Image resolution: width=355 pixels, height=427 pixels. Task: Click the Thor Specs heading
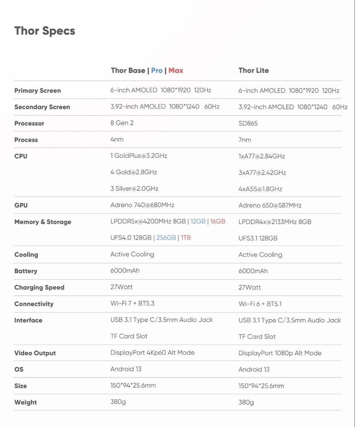45,31
